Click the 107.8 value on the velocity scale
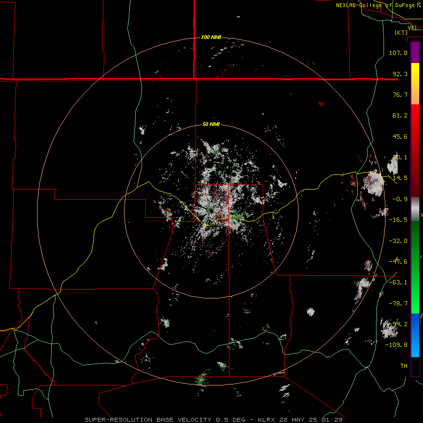Image resolution: width=423 pixels, height=423 pixels. pyautogui.click(x=398, y=53)
